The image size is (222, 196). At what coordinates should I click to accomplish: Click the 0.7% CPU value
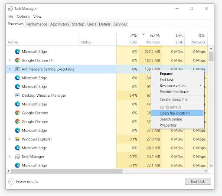(x=133, y=157)
